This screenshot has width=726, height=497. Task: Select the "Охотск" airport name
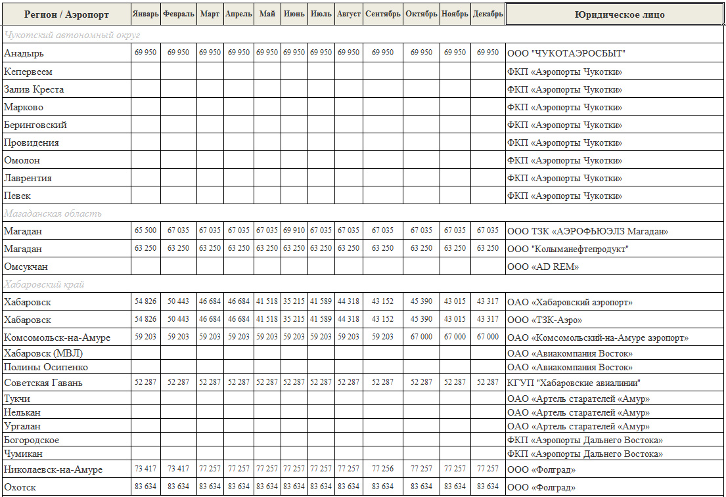tap(20, 486)
